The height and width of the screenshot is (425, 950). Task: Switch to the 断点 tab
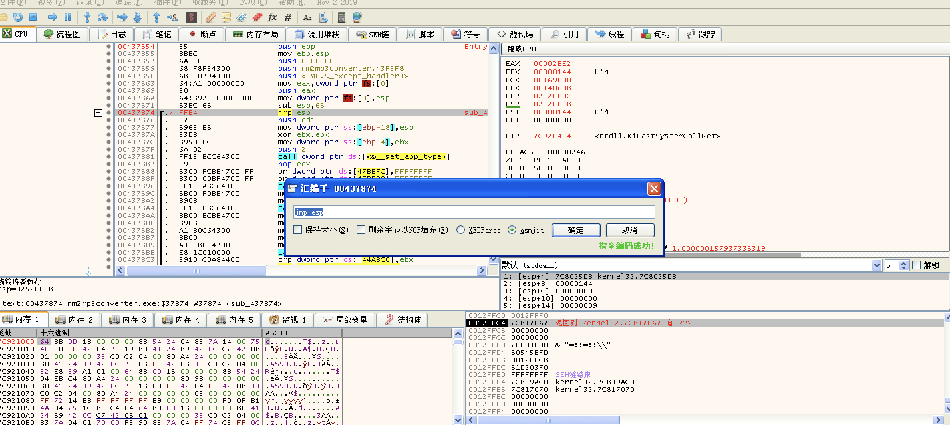pos(203,35)
